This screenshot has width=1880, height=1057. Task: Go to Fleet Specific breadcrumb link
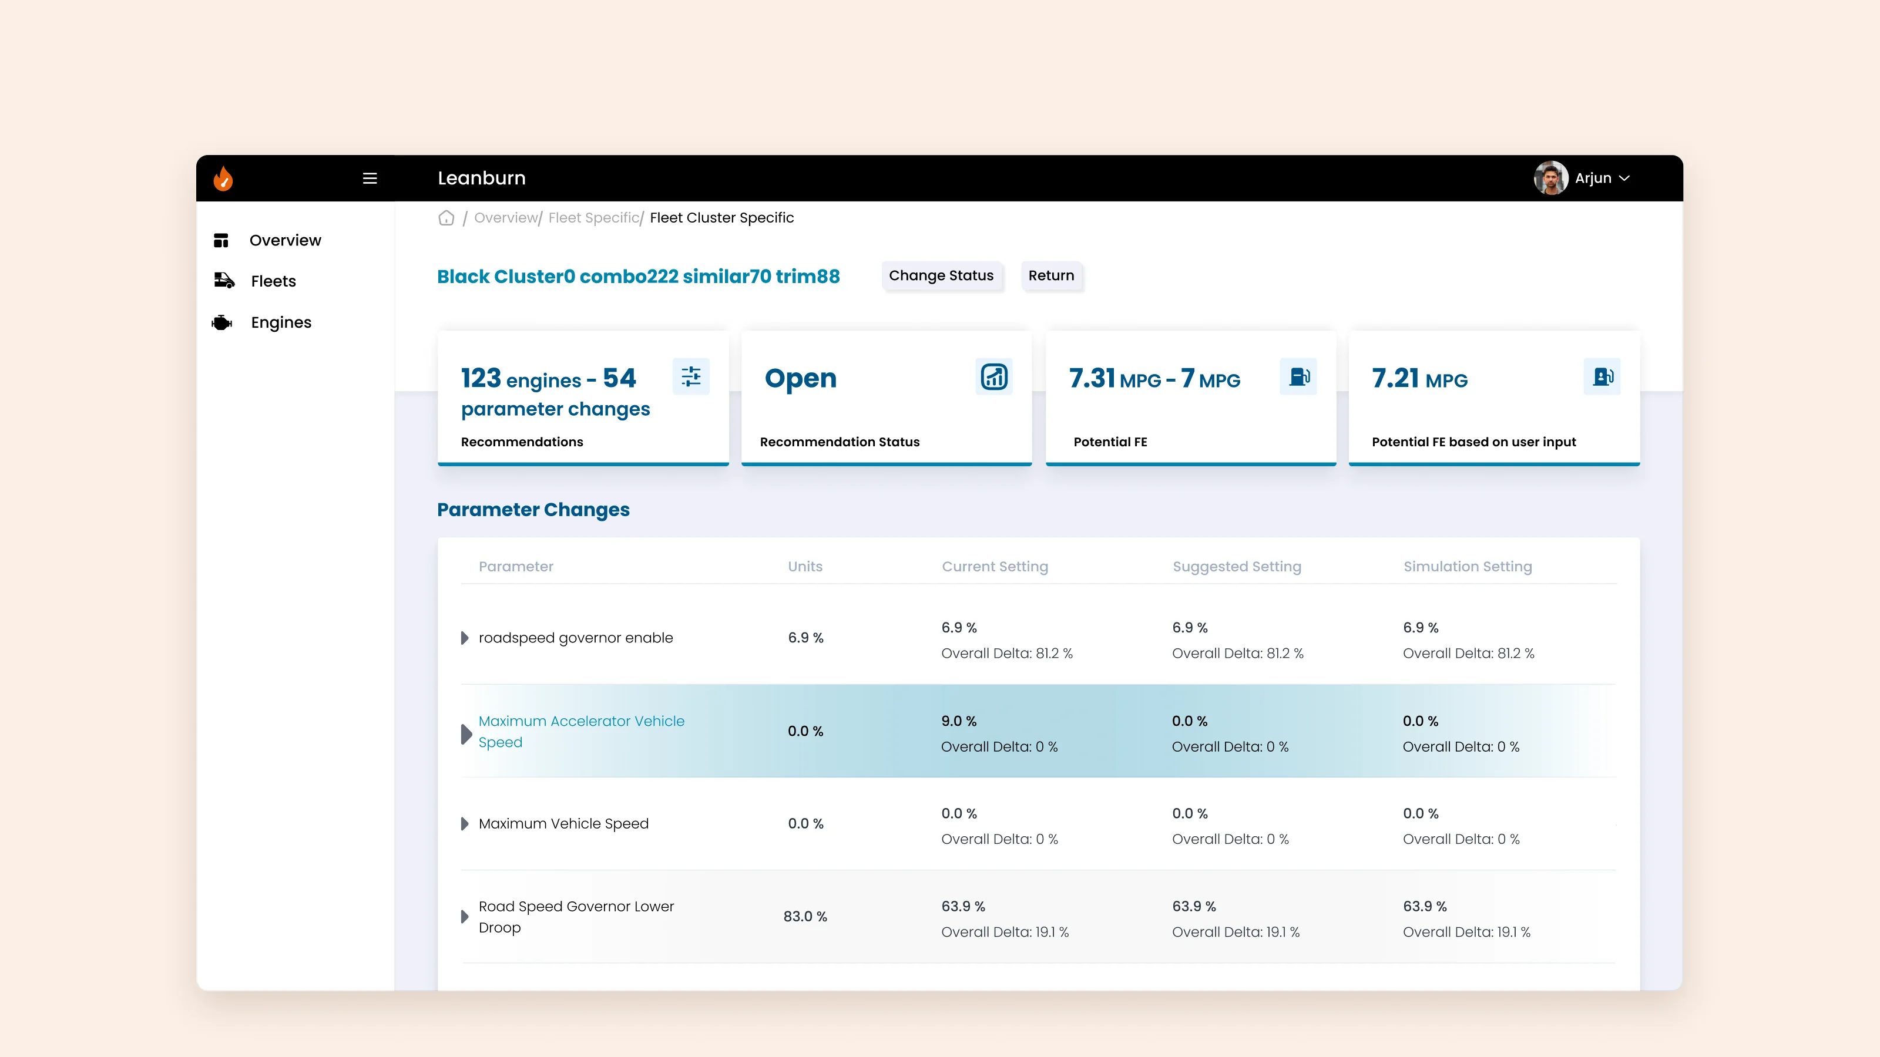(x=593, y=218)
